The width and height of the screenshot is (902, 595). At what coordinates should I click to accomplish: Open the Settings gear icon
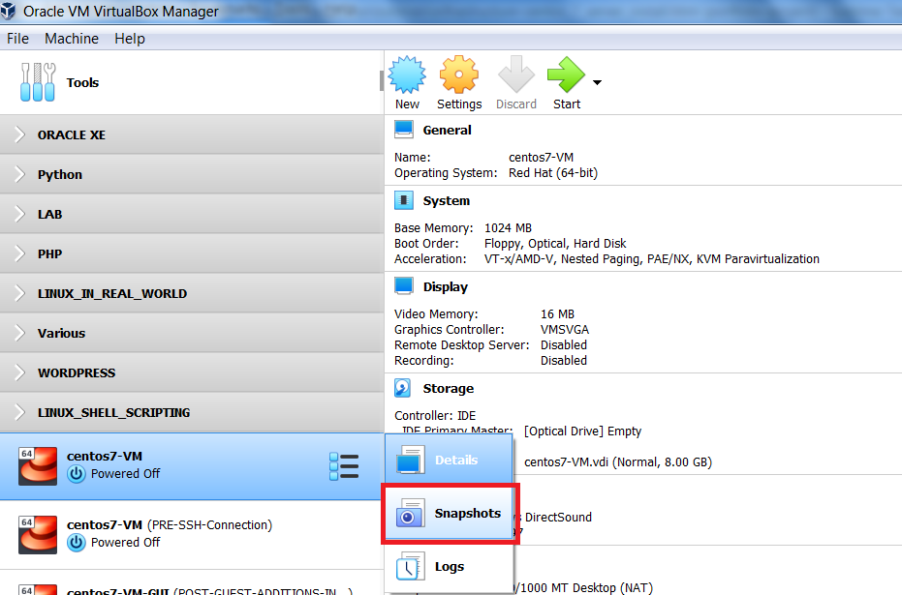(458, 75)
